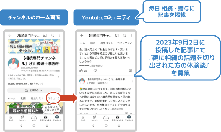Open three-dot menu in left phone header

pos(59,35)
